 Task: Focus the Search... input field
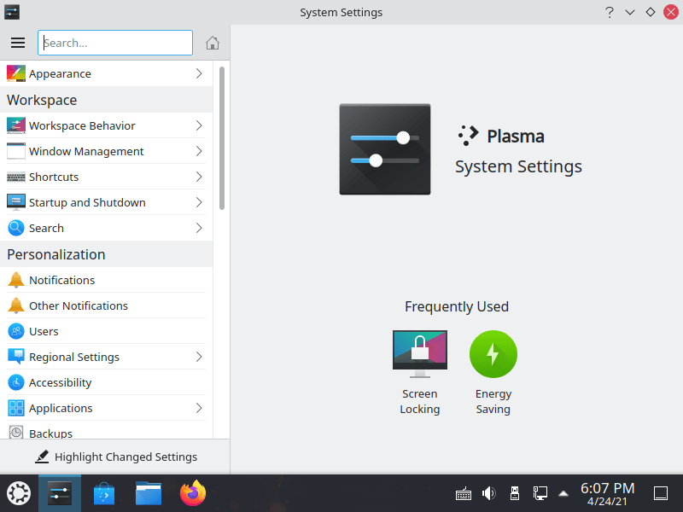[115, 43]
